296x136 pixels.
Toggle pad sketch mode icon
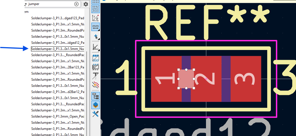tap(96, 58)
